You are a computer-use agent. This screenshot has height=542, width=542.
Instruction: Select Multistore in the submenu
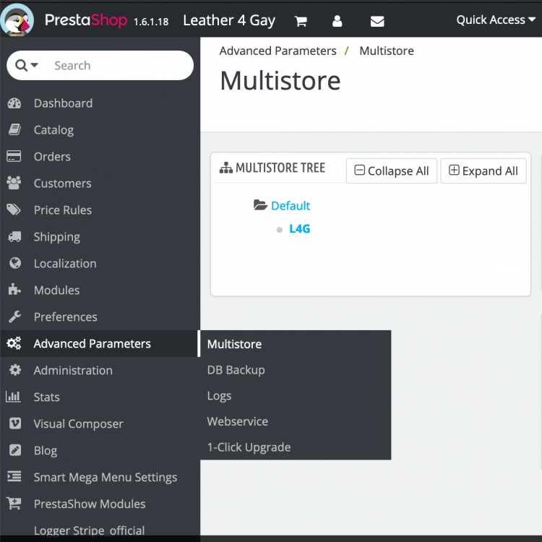(x=234, y=344)
